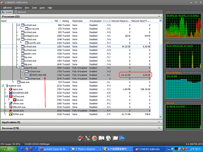Viewport: 203px width, 152px height.
Task: Select the cmdagent.exe row
Action: [76, 36]
